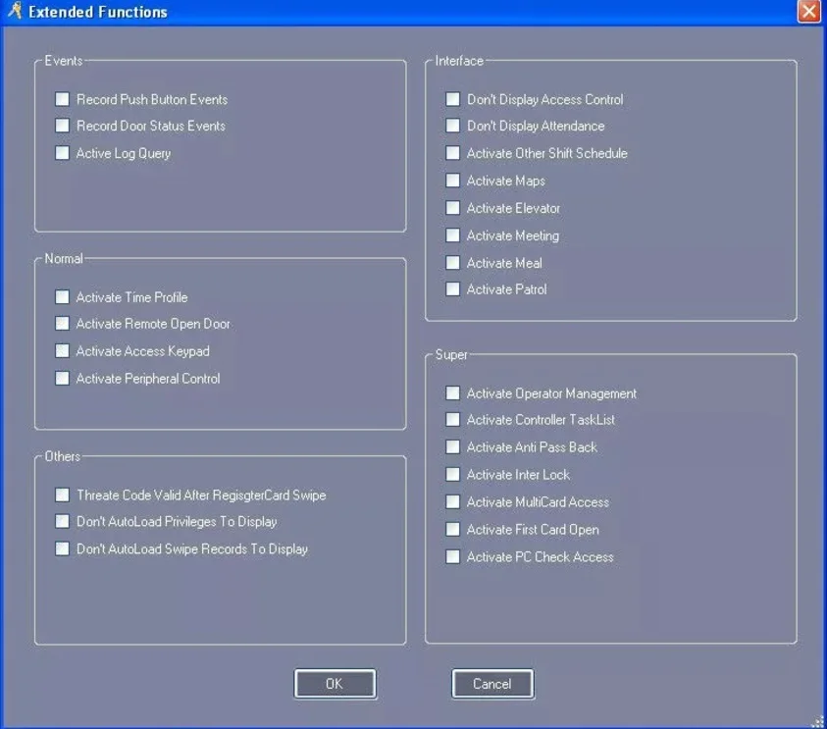The height and width of the screenshot is (729, 827).
Task: Enable Activate Meal option
Action: (452, 263)
